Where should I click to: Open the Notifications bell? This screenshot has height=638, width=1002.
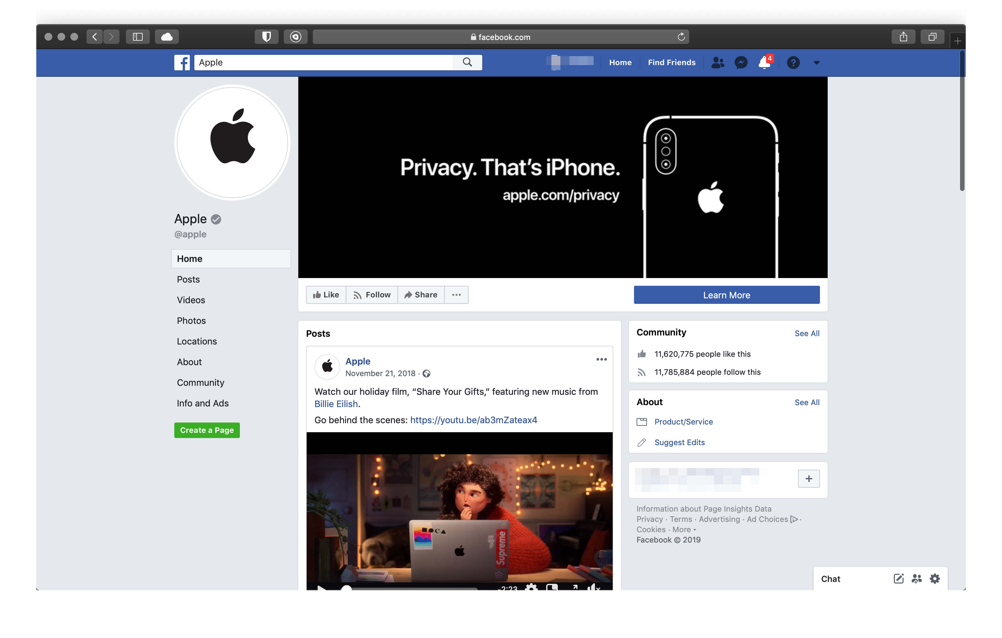coord(764,62)
